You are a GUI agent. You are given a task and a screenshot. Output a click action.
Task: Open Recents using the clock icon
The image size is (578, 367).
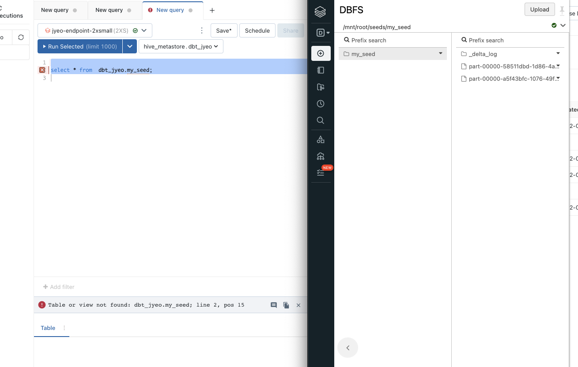(321, 103)
